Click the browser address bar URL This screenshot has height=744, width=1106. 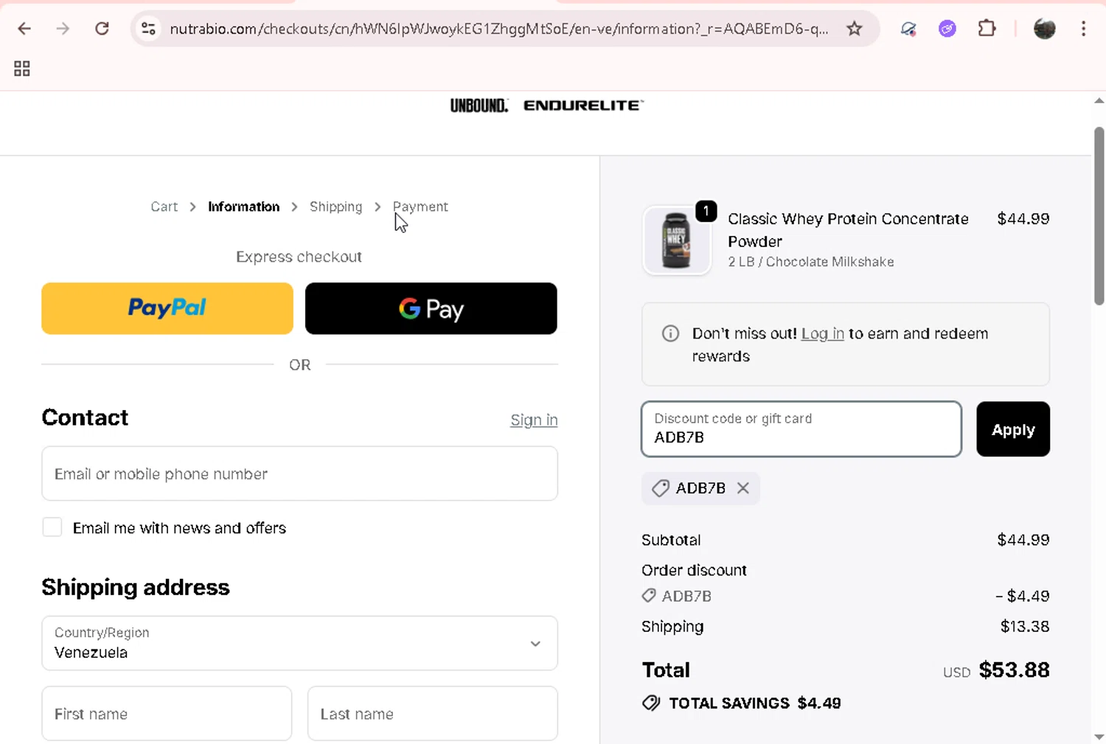tap(499, 29)
